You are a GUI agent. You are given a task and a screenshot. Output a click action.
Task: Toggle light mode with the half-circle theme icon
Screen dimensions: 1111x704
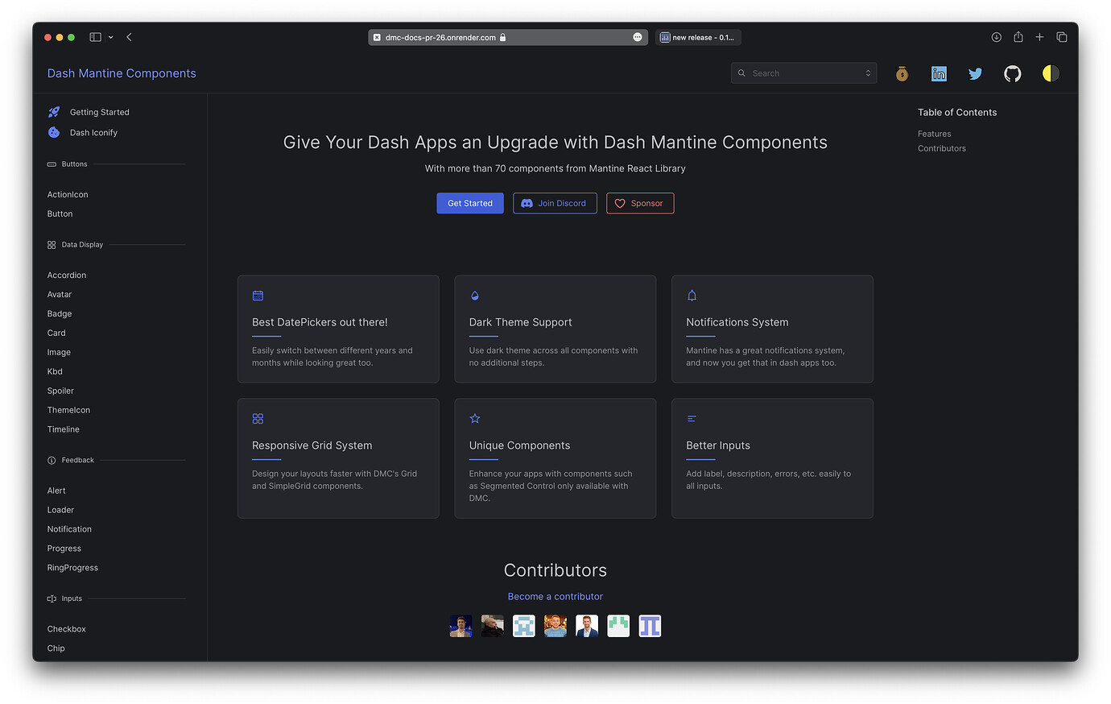[x=1050, y=73]
